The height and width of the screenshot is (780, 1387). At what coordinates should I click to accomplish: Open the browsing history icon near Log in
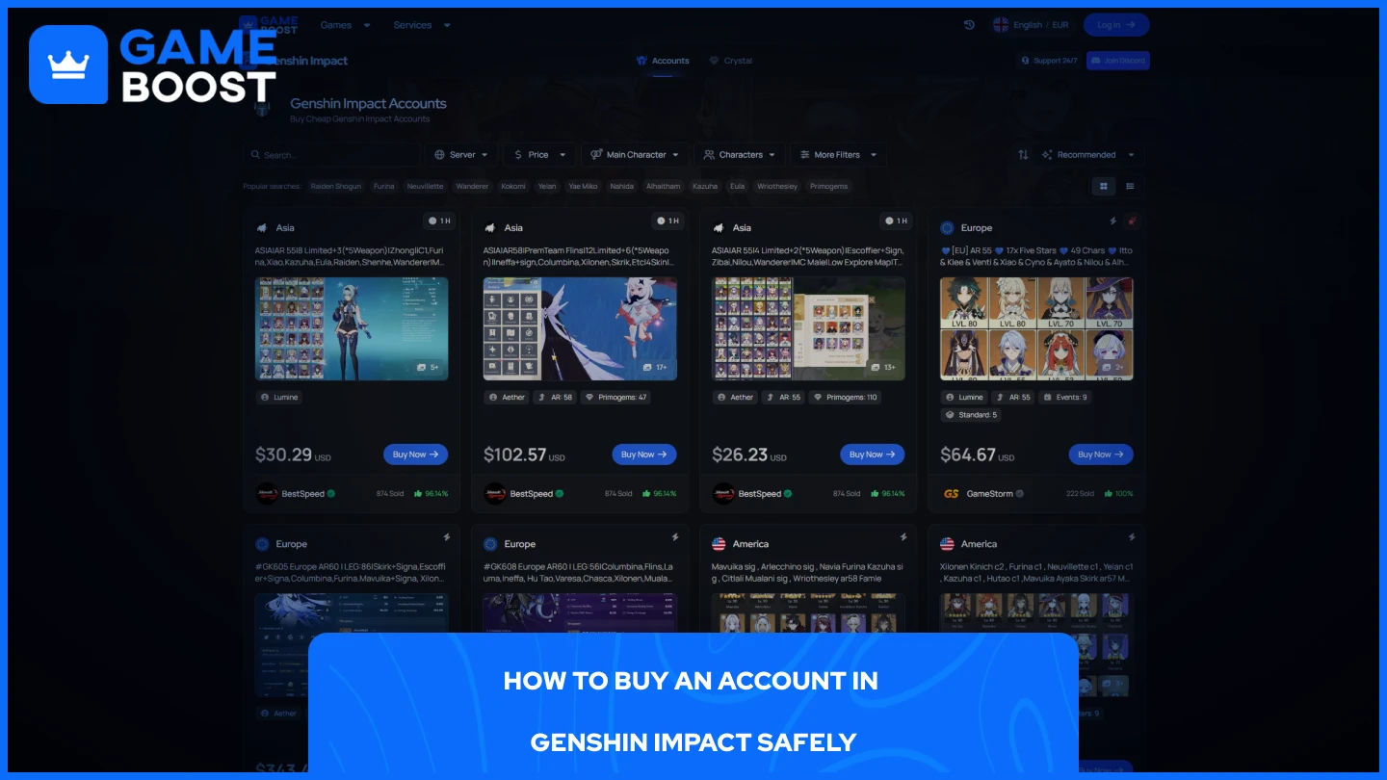point(968,24)
